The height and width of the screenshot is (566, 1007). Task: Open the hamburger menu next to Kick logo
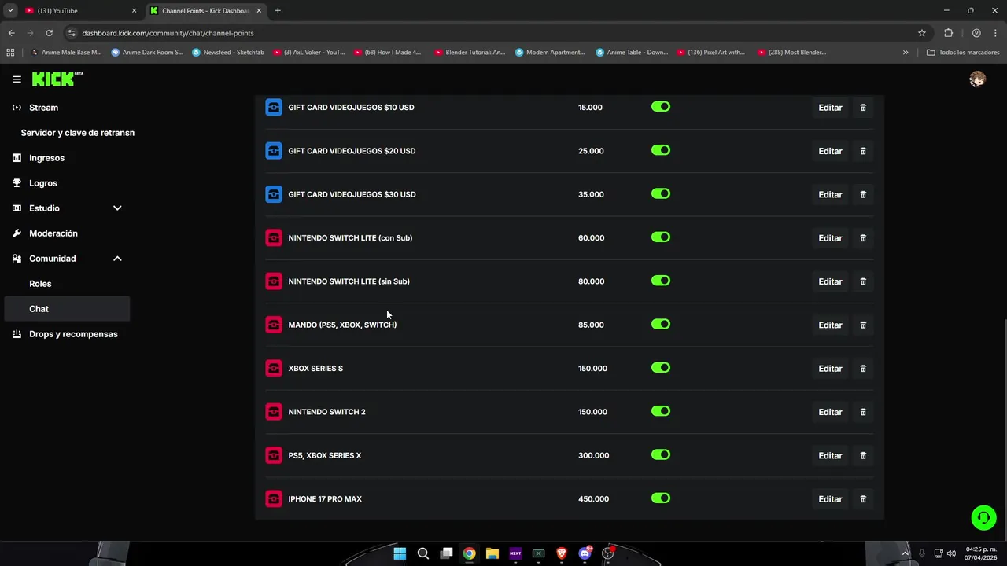17,79
